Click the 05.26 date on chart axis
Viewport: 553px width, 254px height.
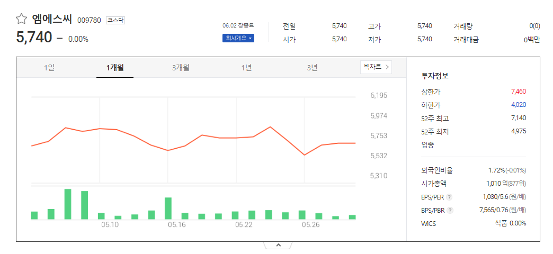(x=311, y=224)
